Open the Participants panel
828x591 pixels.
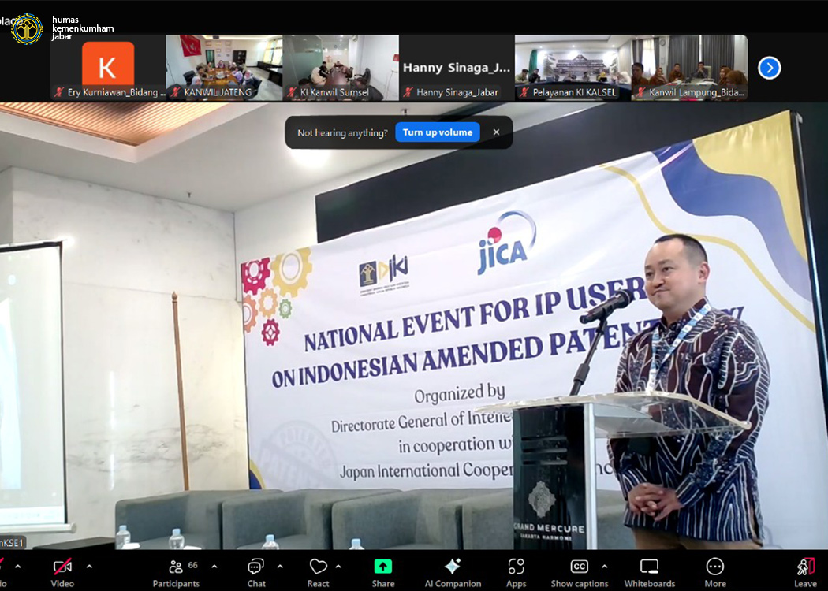[176, 571]
